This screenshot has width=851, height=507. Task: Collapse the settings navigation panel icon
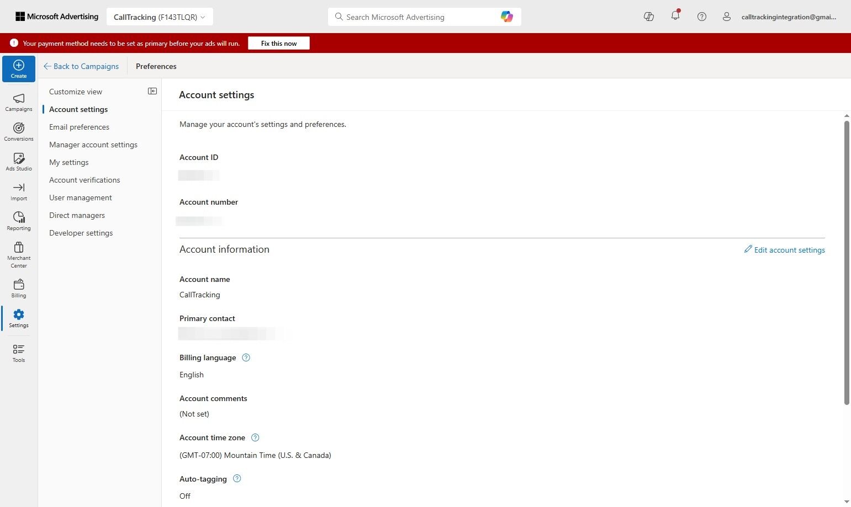152,91
